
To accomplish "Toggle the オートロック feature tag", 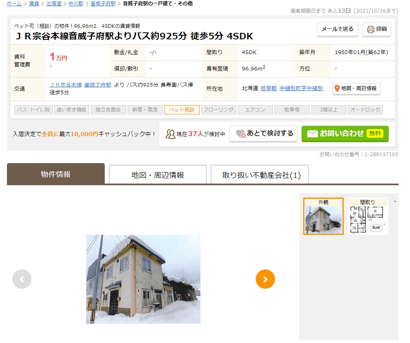I will click(365, 110).
